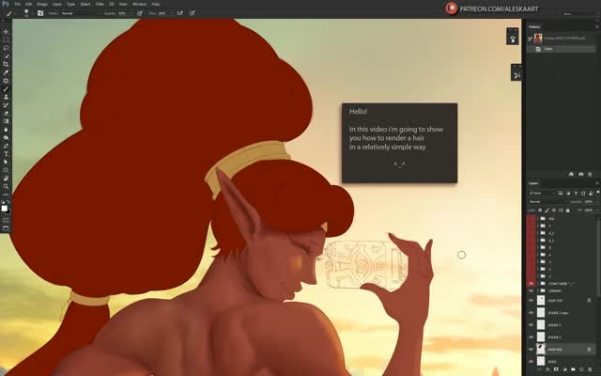Select the Lasso tool
The width and height of the screenshot is (601, 376).
pyautogui.click(x=6, y=48)
